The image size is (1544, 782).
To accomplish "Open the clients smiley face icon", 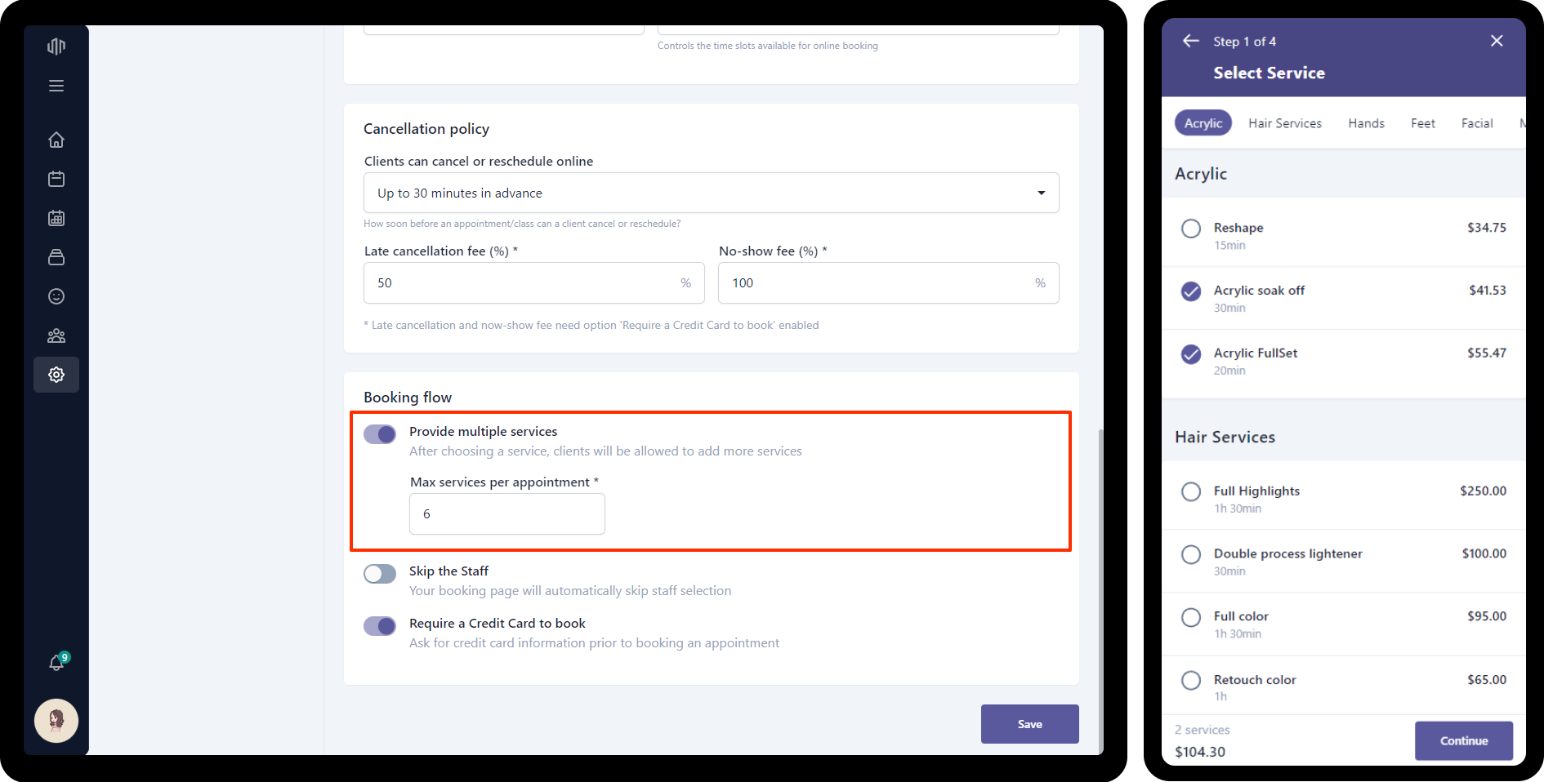I will click(56, 296).
